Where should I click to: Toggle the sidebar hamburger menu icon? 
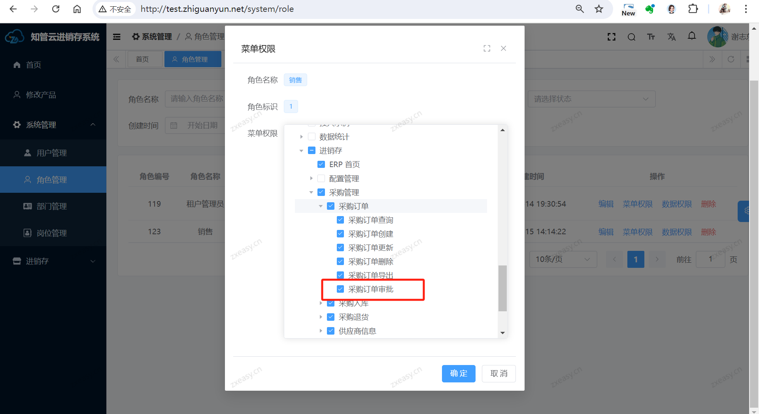click(x=117, y=37)
